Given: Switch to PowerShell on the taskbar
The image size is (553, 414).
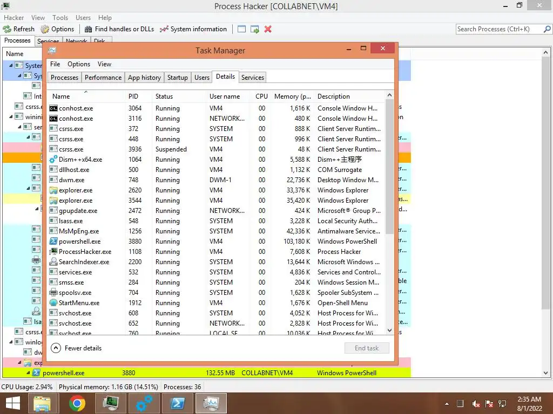Looking at the screenshot, I should pos(177,403).
